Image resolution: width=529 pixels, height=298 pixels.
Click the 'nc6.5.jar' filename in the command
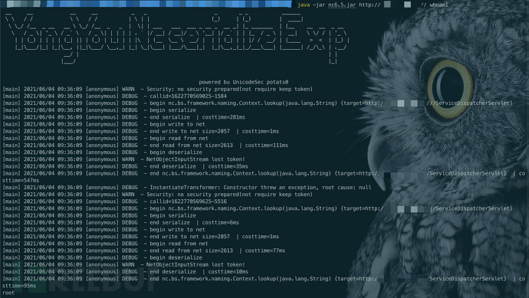[x=342, y=5]
